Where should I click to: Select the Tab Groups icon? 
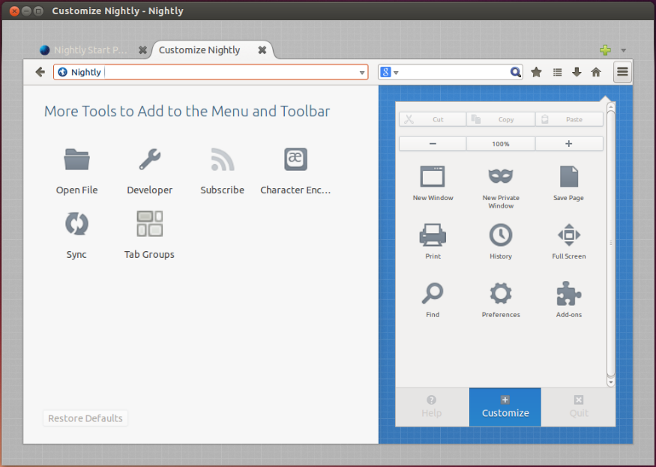[x=149, y=223]
